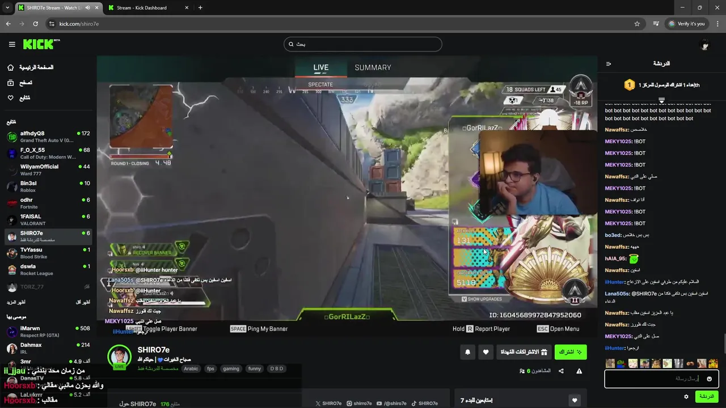Click the gaming tag
This screenshot has width=726, height=408.
point(231,368)
